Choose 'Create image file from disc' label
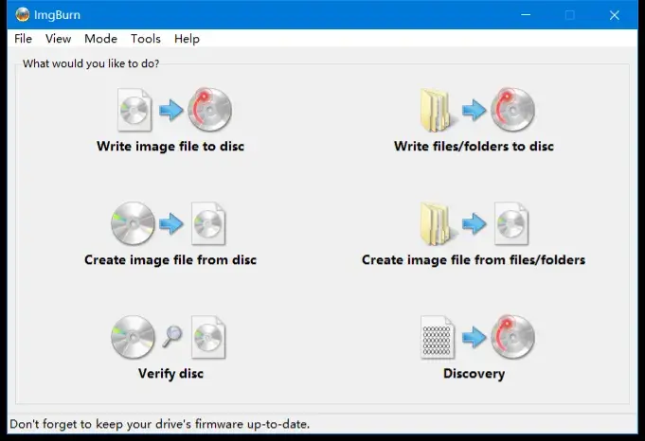Viewport: 645px width, 441px height. tap(170, 259)
